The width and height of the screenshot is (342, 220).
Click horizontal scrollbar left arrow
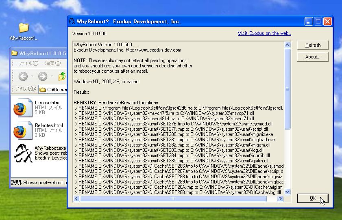(76, 198)
